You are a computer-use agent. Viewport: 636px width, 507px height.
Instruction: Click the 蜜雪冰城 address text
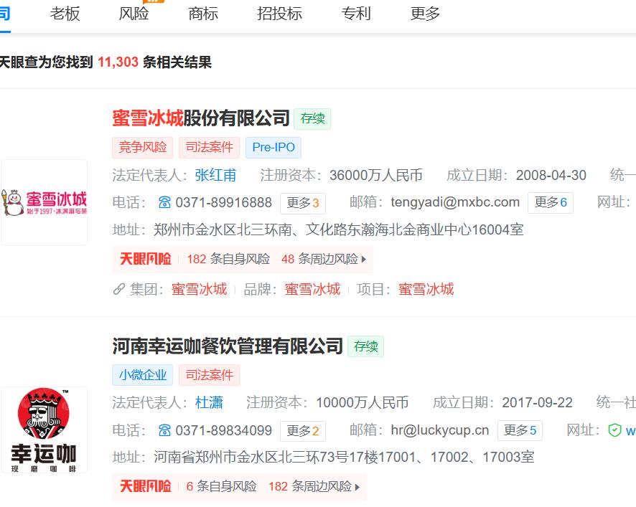338,229
